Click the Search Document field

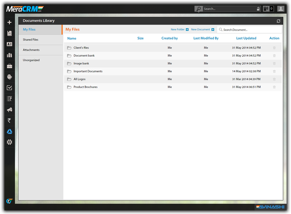[249, 30]
